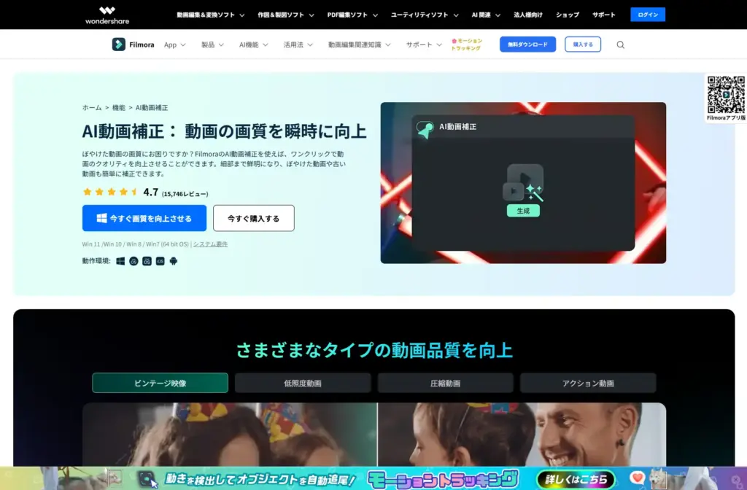Click the 生成 button in preview
The height and width of the screenshot is (490, 747).
(524, 211)
